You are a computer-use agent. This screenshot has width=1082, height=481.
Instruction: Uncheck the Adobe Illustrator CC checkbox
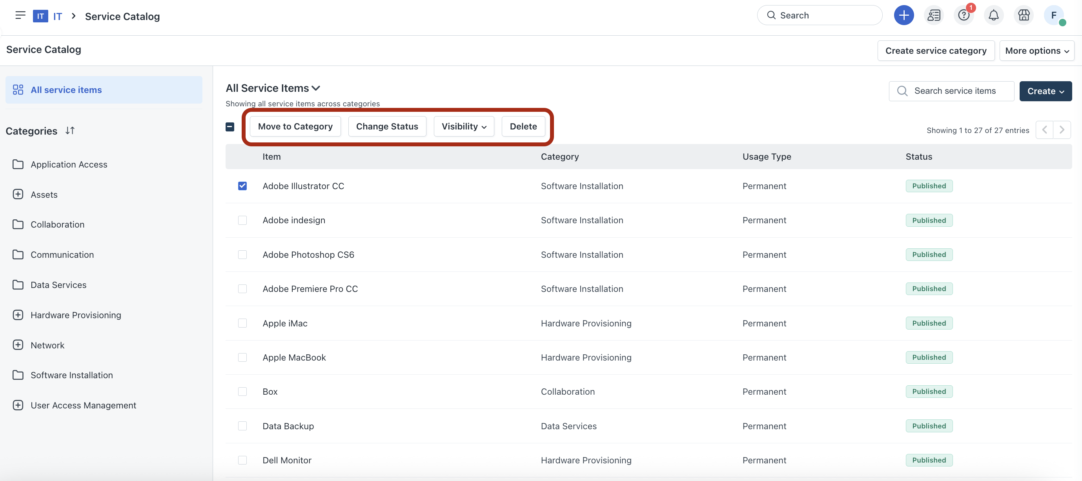click(242, 186)
